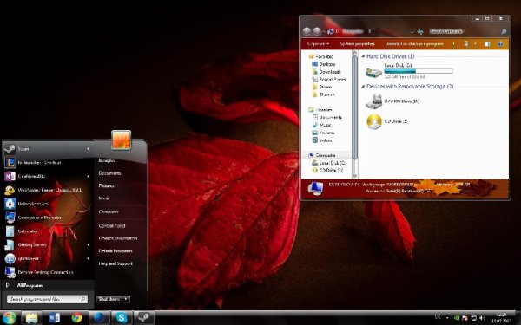Open Local Disk (C:) in main pane

[x=409, y=71]
